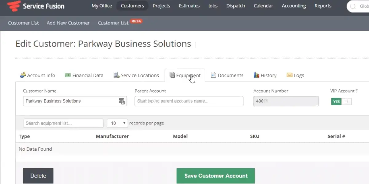Click the Equipment tab icon
The height and width of the screenshot is (184, 369).
coord(172,75)
